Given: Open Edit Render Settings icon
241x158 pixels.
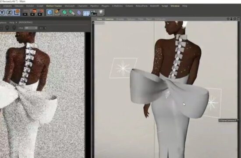Looking at the screenshot, I should pyautogui.click(x=40, y=12).
